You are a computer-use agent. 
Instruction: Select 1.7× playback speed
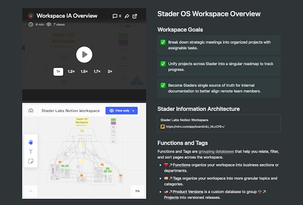coord(97,71)
